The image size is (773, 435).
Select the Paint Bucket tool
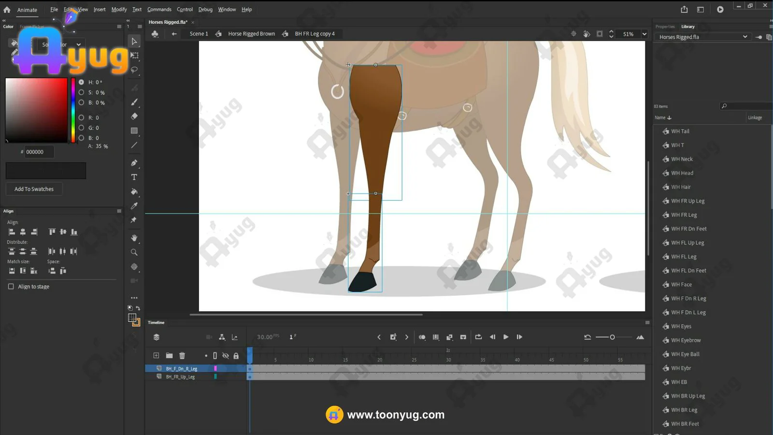click(134, 192)
